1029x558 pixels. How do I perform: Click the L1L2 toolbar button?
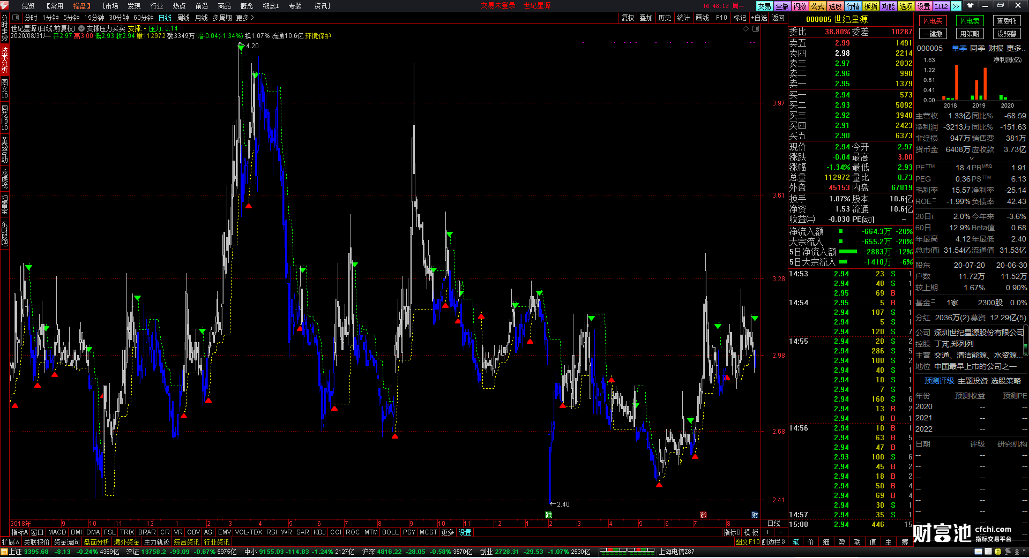[941, 6]
